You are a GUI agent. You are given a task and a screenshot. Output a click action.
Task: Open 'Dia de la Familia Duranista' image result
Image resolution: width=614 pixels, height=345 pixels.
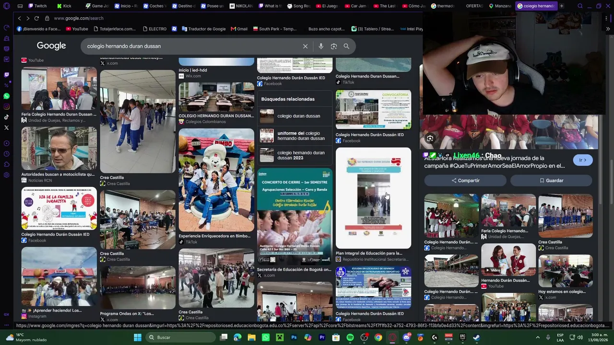click(59, 209)
